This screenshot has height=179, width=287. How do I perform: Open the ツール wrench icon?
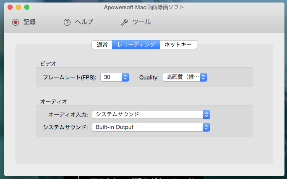pos(125,22)
